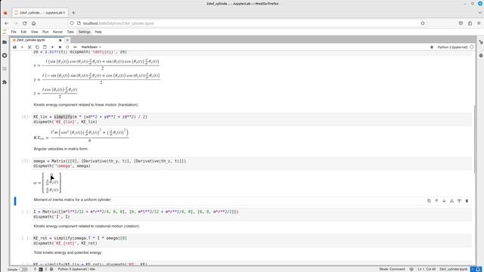Click Mode: Command in status bar

click(x=392, y=269)
